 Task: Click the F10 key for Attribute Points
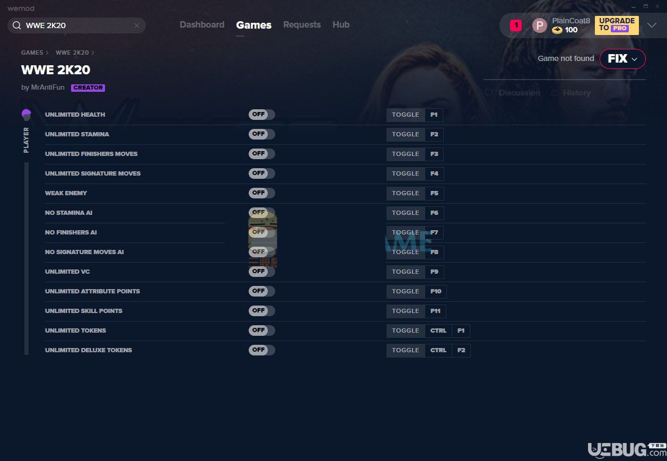pos(436,291)
